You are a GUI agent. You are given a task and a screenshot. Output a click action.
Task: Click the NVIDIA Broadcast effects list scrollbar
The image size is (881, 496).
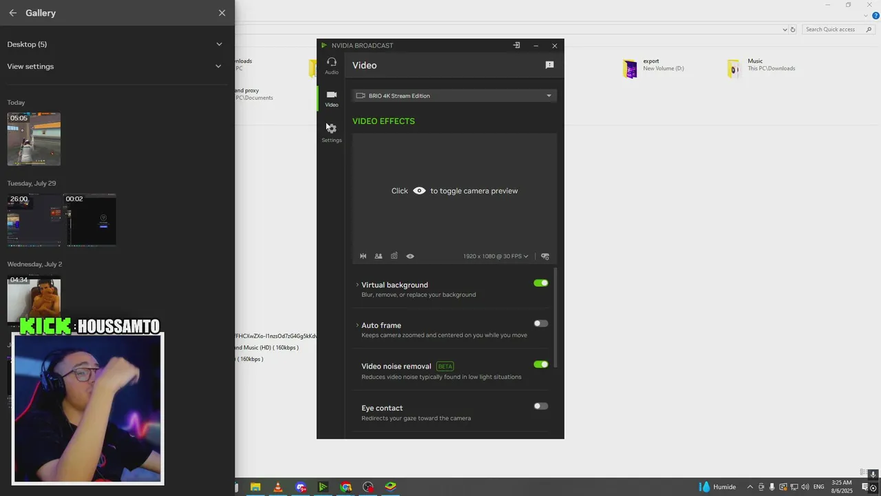pos(555,318)
